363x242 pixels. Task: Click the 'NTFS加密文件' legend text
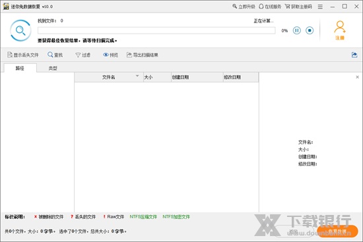pyautogui.click(x=176, y=217)
